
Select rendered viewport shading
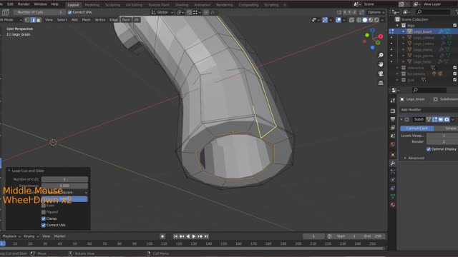[376, 20]
